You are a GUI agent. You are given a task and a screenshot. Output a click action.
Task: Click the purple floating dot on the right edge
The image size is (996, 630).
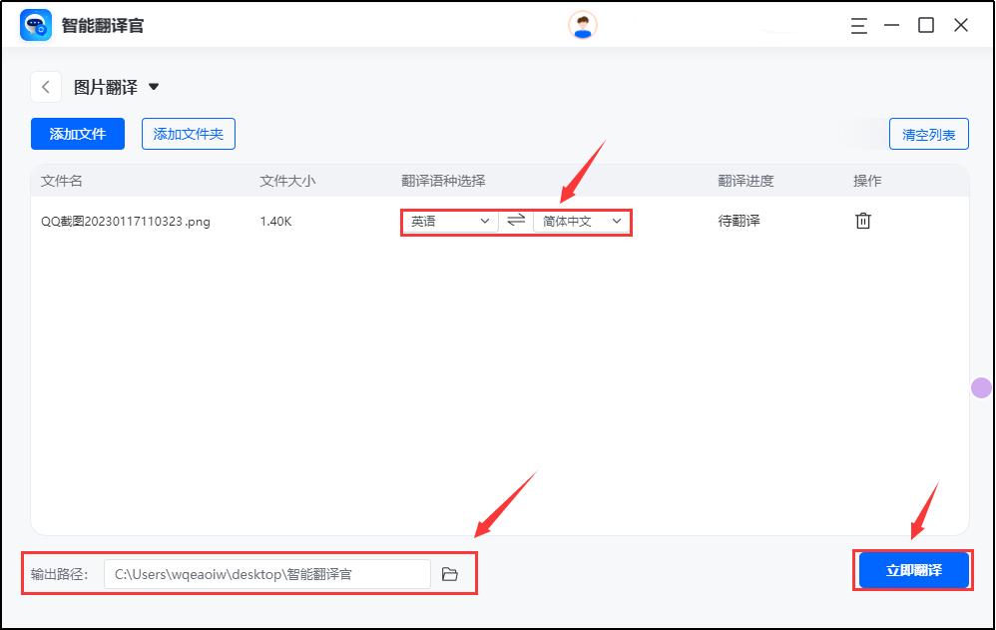tap(979, 387)
